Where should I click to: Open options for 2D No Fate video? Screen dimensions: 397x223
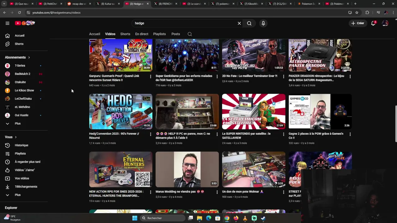[x=283, y=77]
